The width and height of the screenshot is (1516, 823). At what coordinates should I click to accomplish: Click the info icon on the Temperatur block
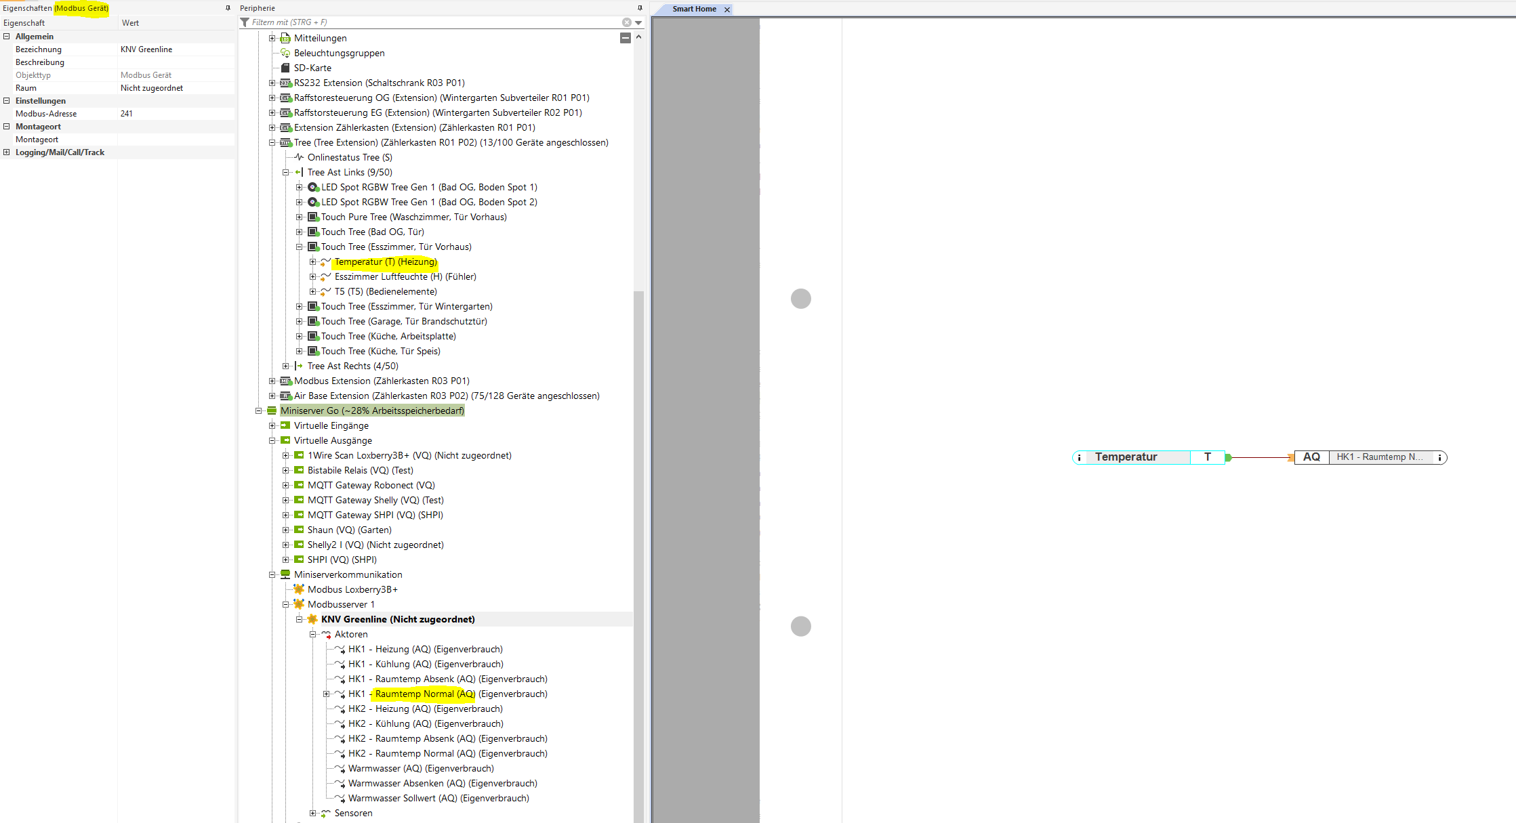[1079, 458]
